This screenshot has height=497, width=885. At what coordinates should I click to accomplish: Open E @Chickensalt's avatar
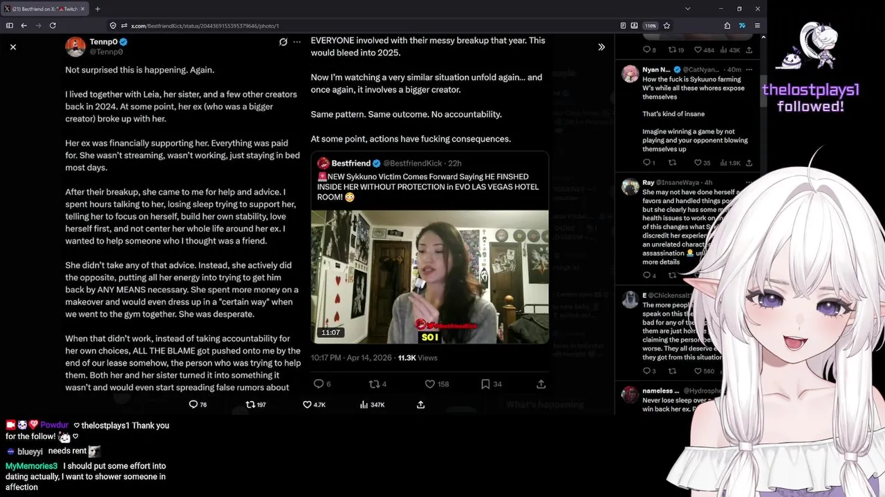point(630,299)
